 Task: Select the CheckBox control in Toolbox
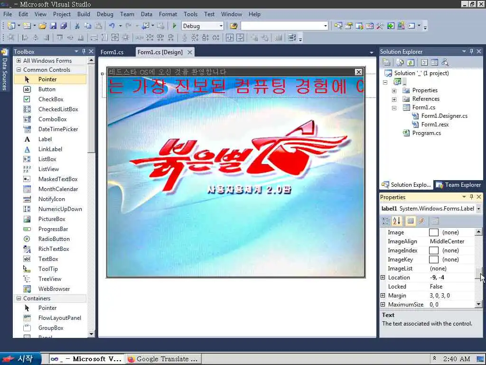50,99
